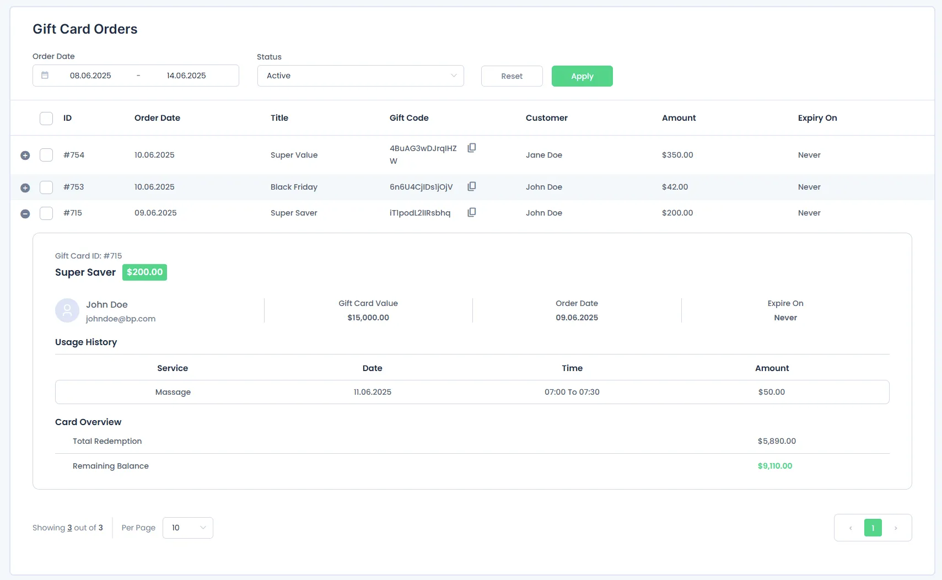Go to previous page arrow
This screenshot has height=580, width=942.
point(851,528)
